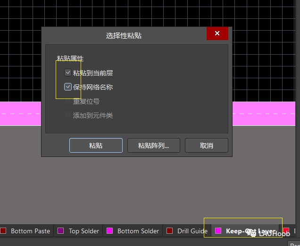
Task: Click the disabled 重复位号 checkbox
Action: pos(68,101)
